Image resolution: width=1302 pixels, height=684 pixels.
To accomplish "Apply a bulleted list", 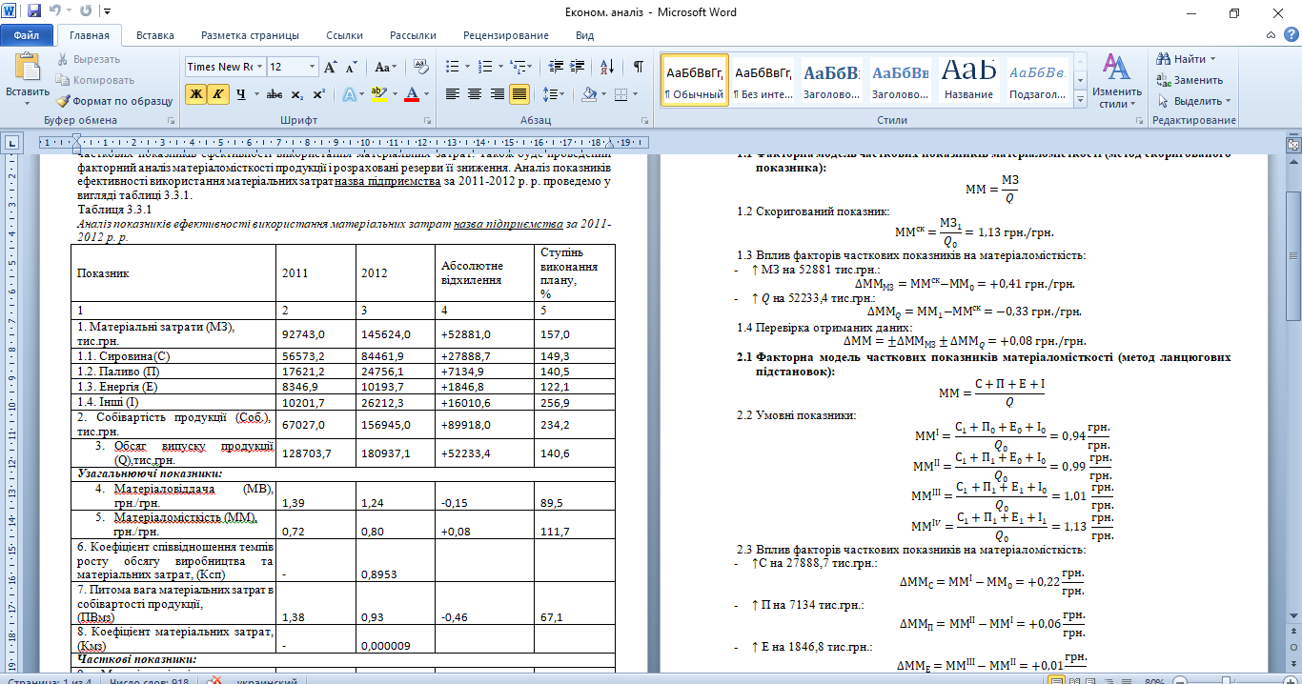I will pyautogui.click(x=454, y=67).
